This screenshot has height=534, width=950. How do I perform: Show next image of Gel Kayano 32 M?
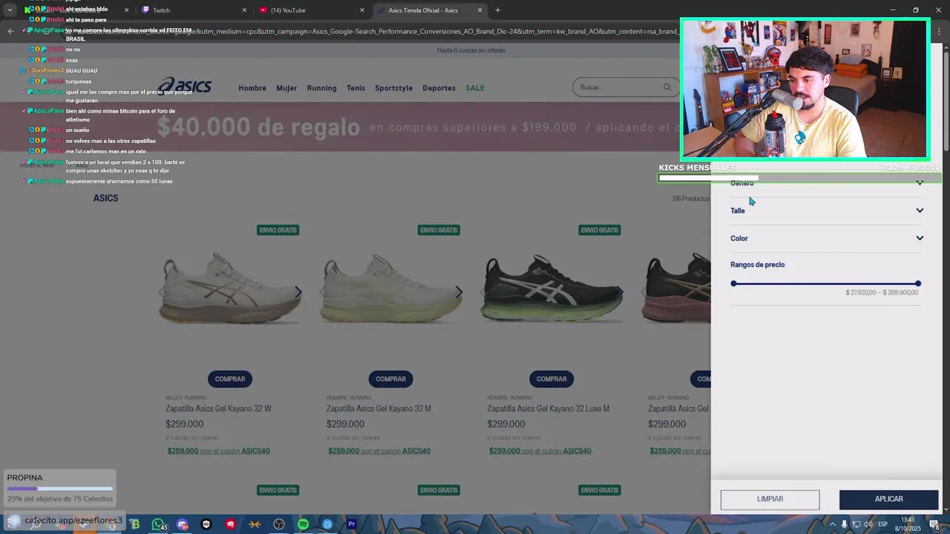pyautogui.click(x=459, y=292)
